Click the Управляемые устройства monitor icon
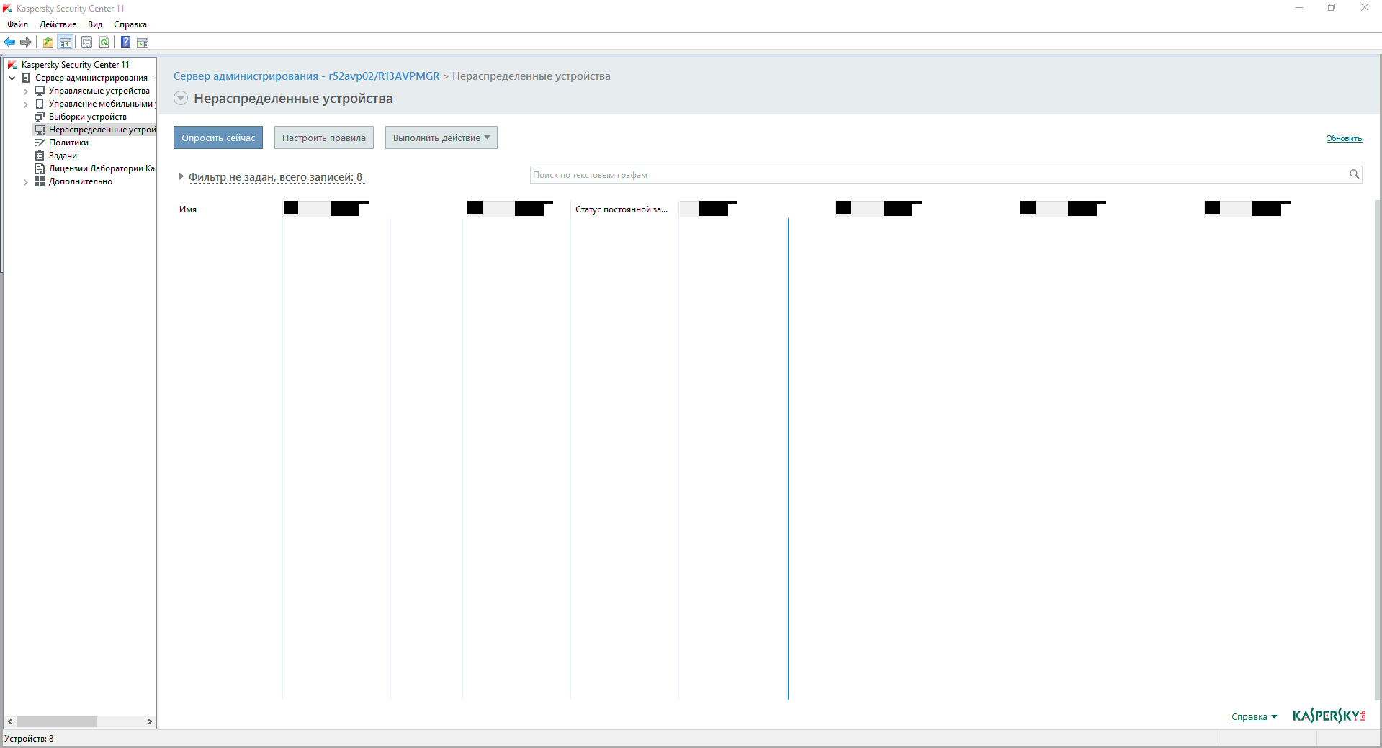The height and width of the screenshot is (748, 1382). coord(40,91)
